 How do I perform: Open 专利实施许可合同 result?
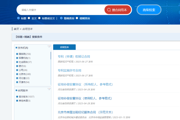coord(69,71)
